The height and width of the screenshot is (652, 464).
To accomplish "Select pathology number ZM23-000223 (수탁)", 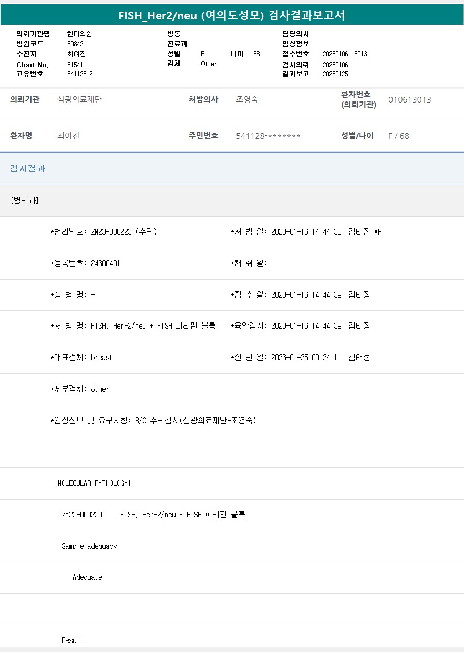I will tap(123, 232).
